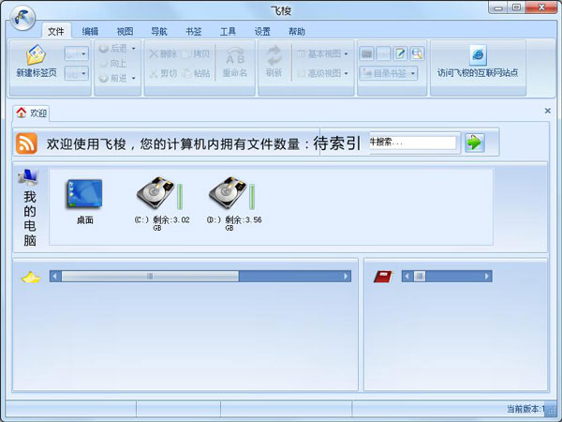Click favorites scrollbar left arrow
This screenshot has height=422, width=562.
[x=55, y=277]
